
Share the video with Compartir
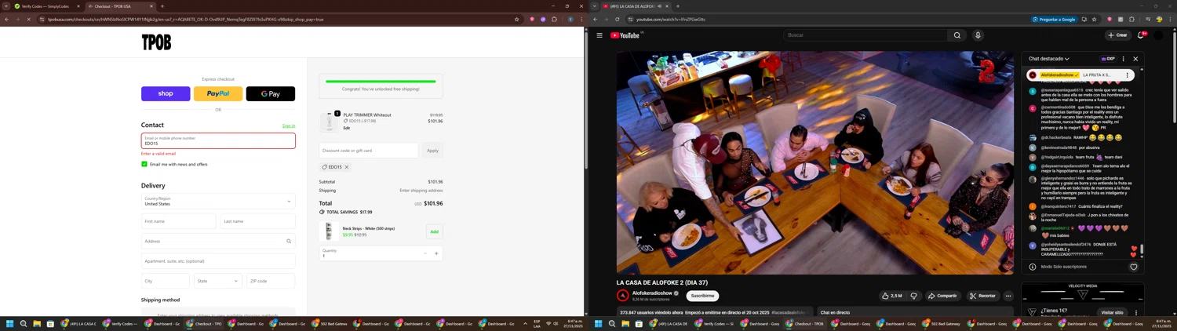(942, 296)
